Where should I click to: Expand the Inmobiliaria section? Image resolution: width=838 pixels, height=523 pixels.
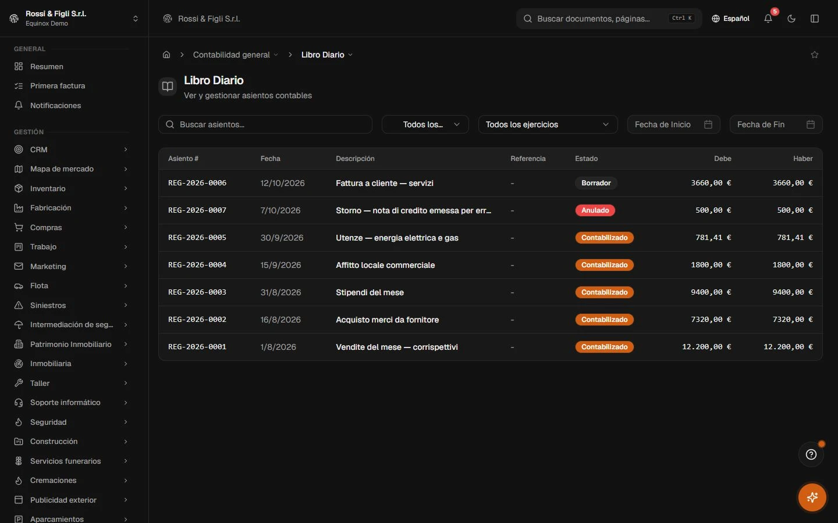[x=71, y=364]
